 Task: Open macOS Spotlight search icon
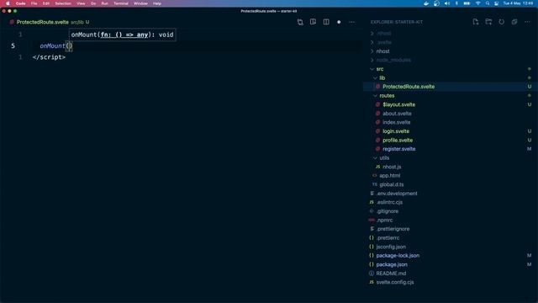488,3
